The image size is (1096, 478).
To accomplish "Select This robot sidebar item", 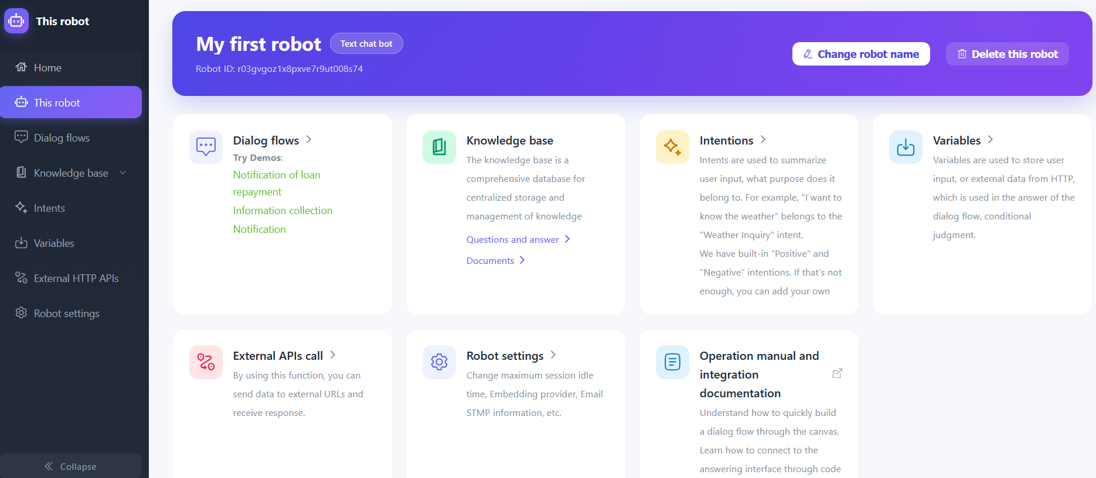I will point(71,102).
